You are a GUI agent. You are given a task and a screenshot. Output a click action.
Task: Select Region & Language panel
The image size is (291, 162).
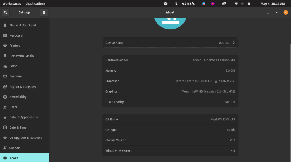25,87
